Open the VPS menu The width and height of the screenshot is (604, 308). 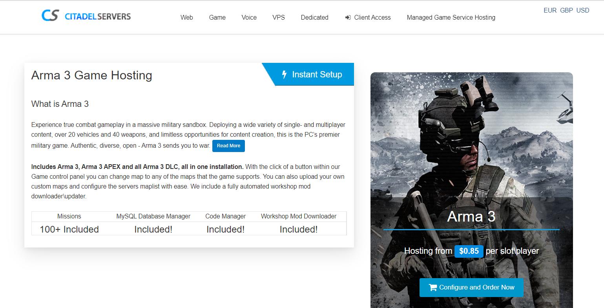(279, 17)
